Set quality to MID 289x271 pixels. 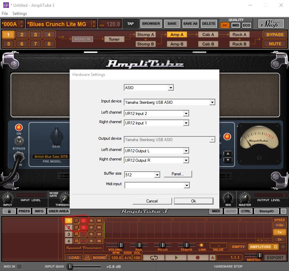236,25
